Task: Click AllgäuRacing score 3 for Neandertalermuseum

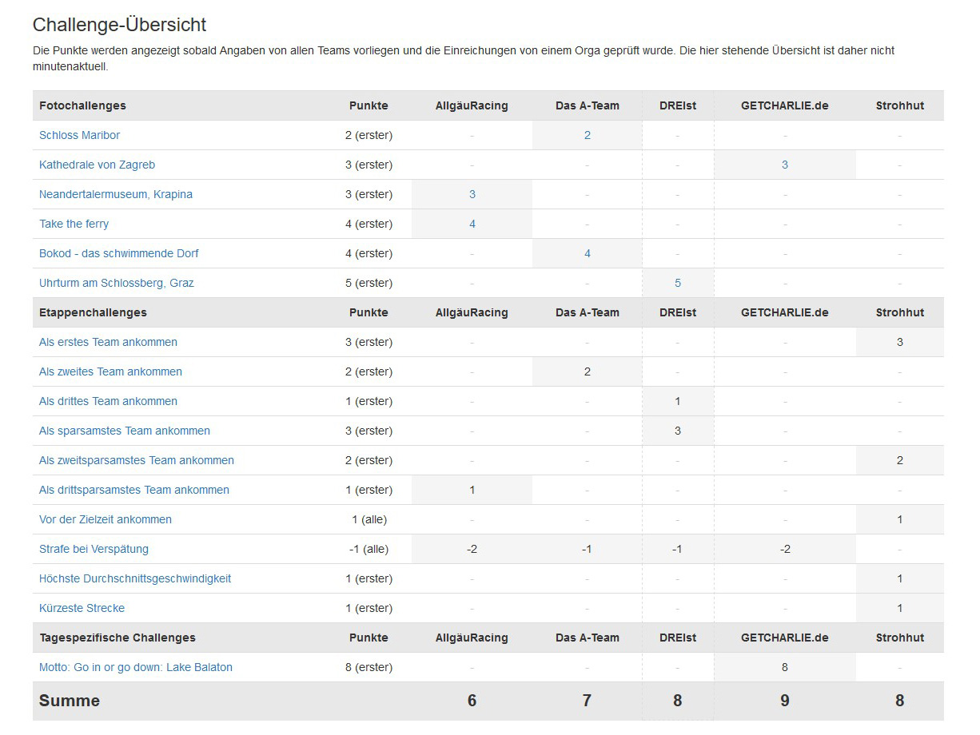Action: (x=472, y=194)
